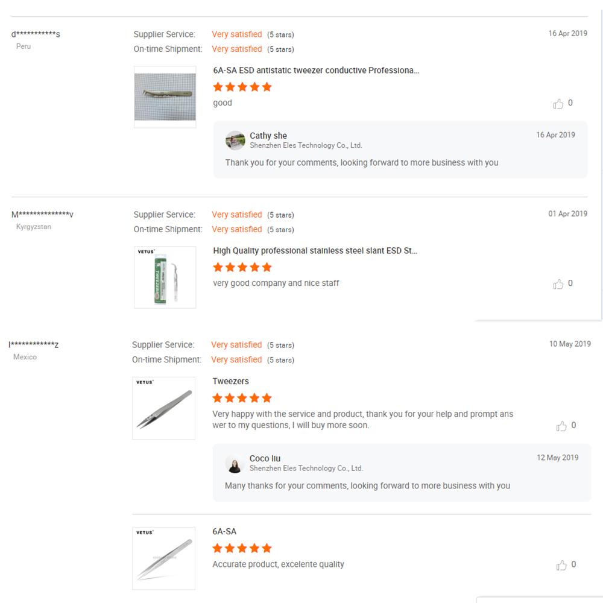Open the grid-background tweezer photo

165,96
